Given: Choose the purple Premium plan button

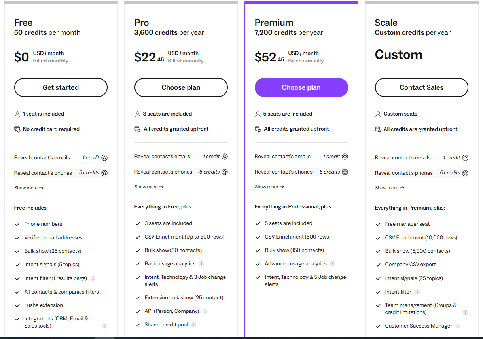Looking at the screenshot, I should [301, 87].
